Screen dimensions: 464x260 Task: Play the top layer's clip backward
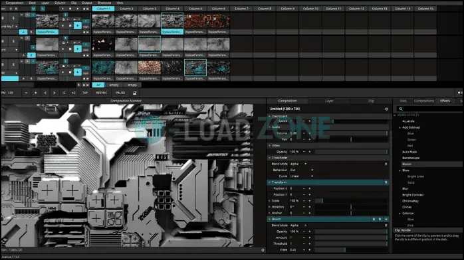point(63,26)
